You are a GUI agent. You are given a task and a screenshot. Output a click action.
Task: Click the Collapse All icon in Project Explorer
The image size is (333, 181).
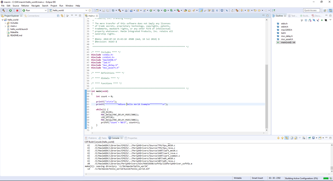click(x=58, y=16)
